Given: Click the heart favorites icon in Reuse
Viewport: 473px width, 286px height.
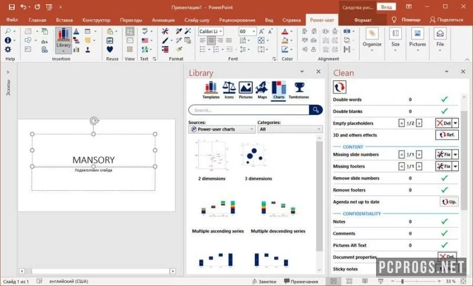Looking at the screenshot, I should pyautogui.click(x=110, y=49).
